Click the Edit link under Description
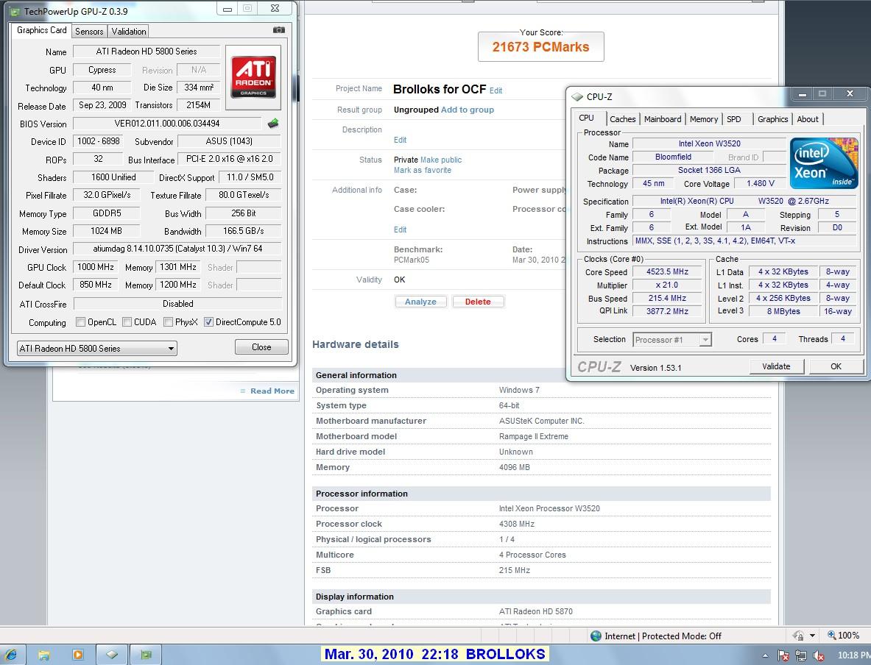The height and width of the screenshot is (665, 871). point(400,140)
